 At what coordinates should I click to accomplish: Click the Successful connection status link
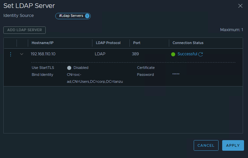187,54
